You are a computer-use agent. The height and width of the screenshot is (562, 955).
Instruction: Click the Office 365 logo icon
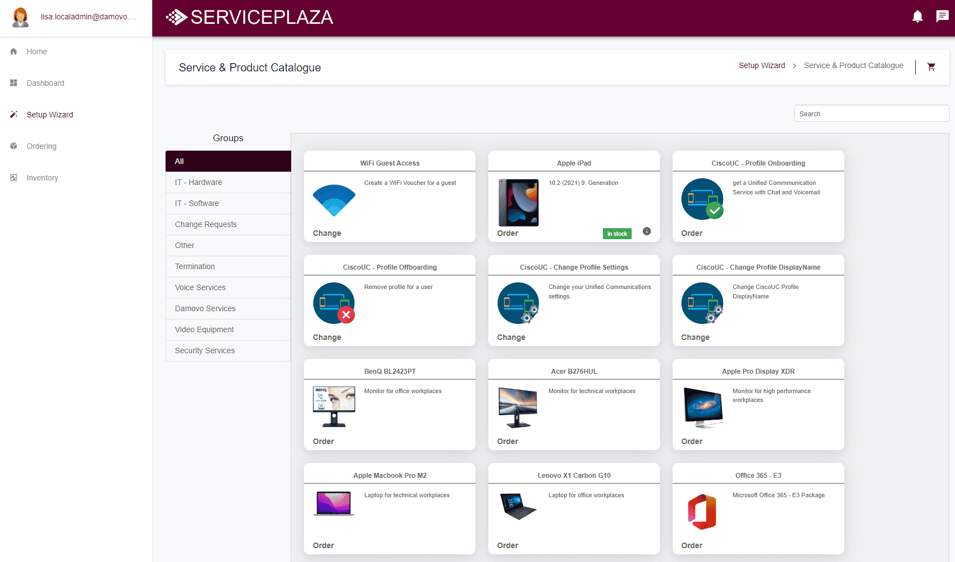click(x=702, y=512)
